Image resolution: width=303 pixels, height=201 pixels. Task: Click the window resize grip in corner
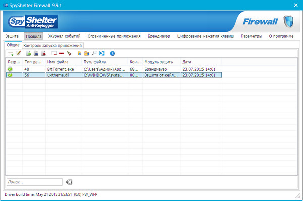coord(298,196)
